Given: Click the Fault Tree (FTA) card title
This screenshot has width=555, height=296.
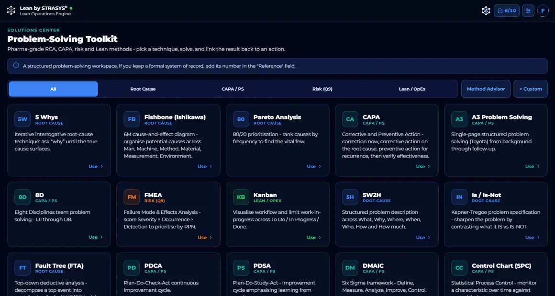Looking at the screenshot, I should 59,265.
